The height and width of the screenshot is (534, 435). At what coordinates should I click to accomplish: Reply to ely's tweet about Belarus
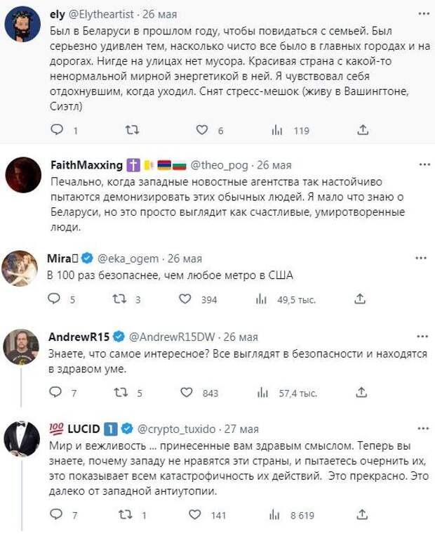pyautogui.click(x=57, y=129)
